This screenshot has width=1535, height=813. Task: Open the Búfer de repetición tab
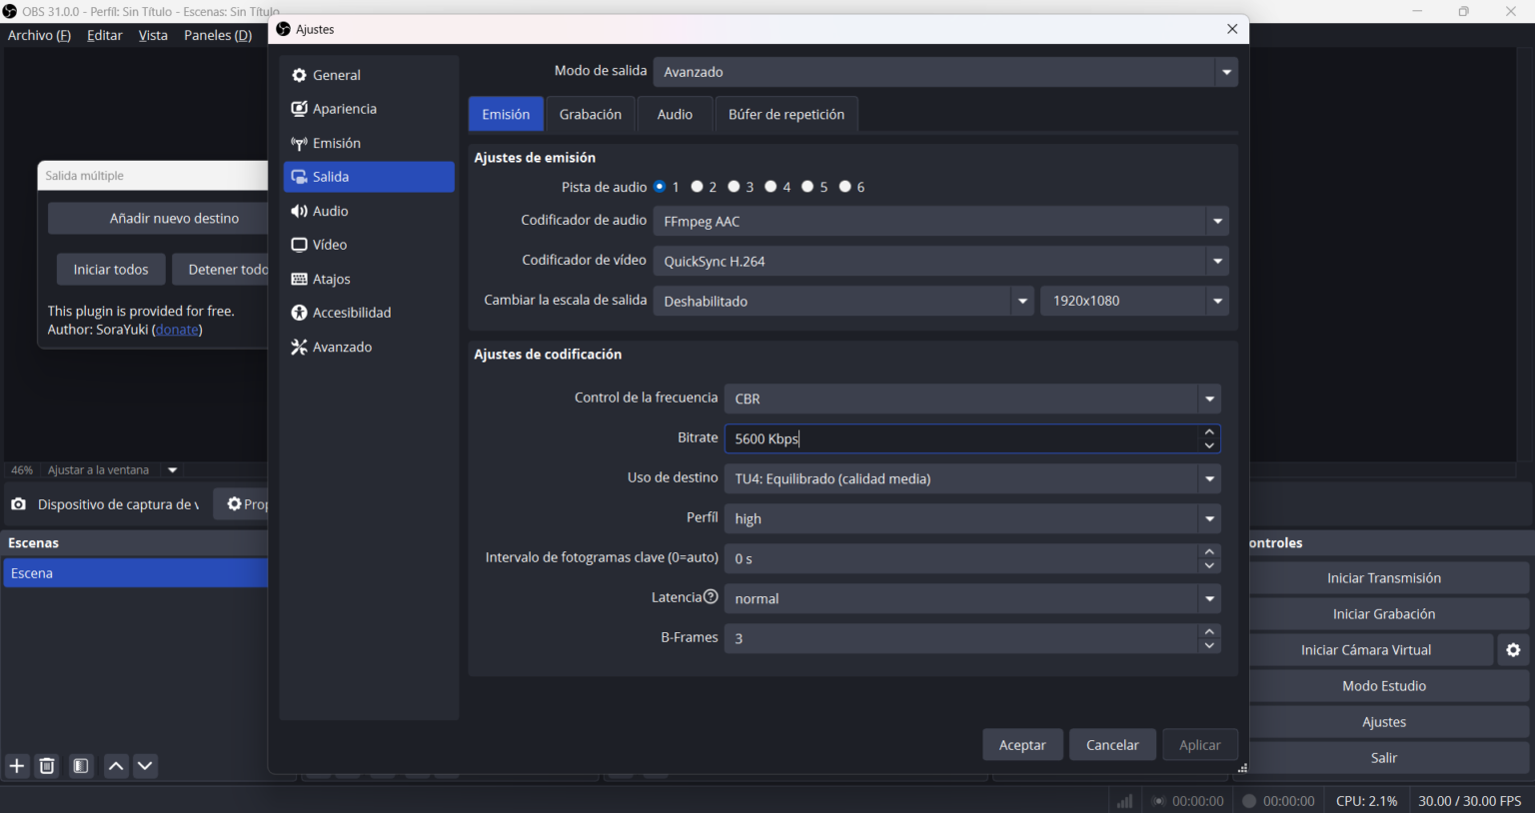(785, 115)
